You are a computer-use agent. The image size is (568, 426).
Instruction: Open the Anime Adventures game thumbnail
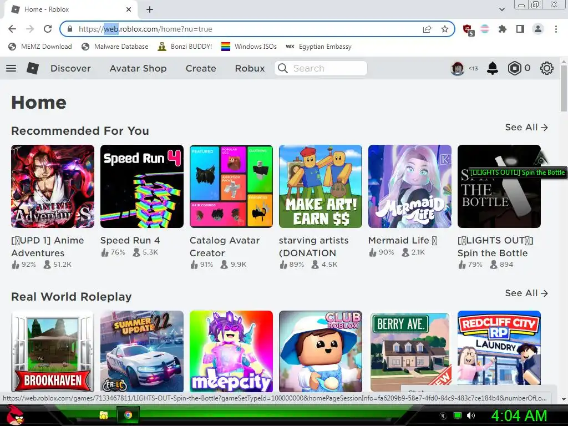[53, 186]
